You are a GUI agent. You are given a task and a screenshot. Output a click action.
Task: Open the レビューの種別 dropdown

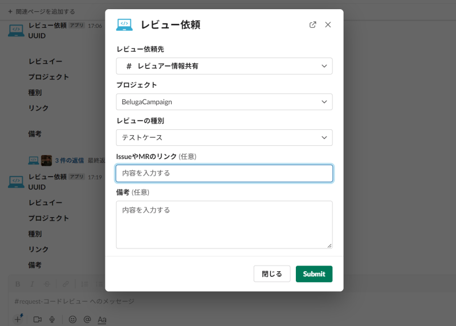point(224,138)
